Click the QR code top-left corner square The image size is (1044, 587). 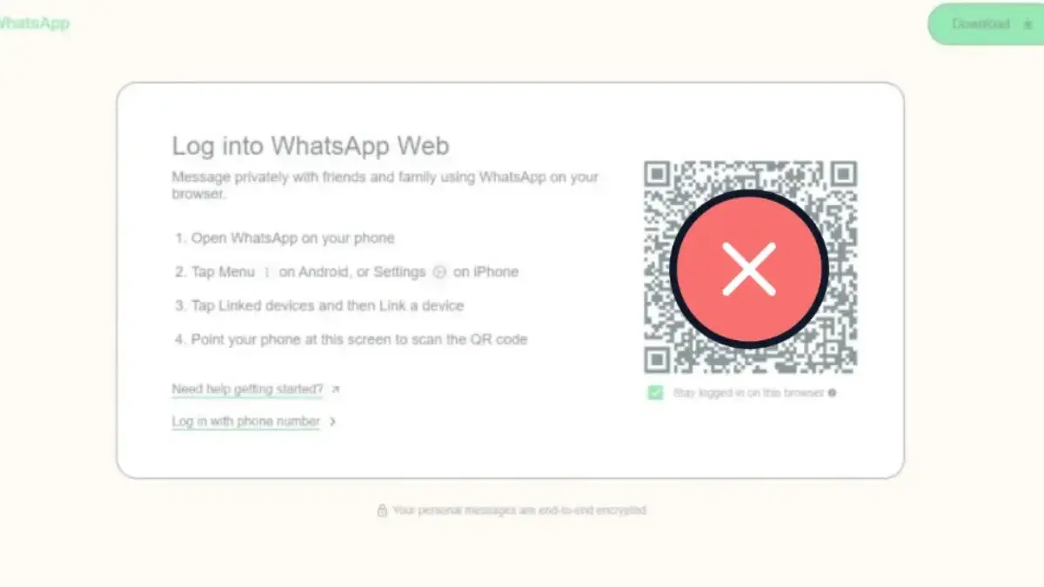pyautogui.click(x=658, y=175)
